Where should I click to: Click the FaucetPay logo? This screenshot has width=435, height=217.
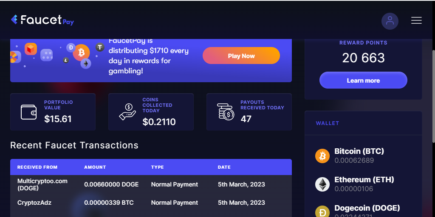point(42,20)
